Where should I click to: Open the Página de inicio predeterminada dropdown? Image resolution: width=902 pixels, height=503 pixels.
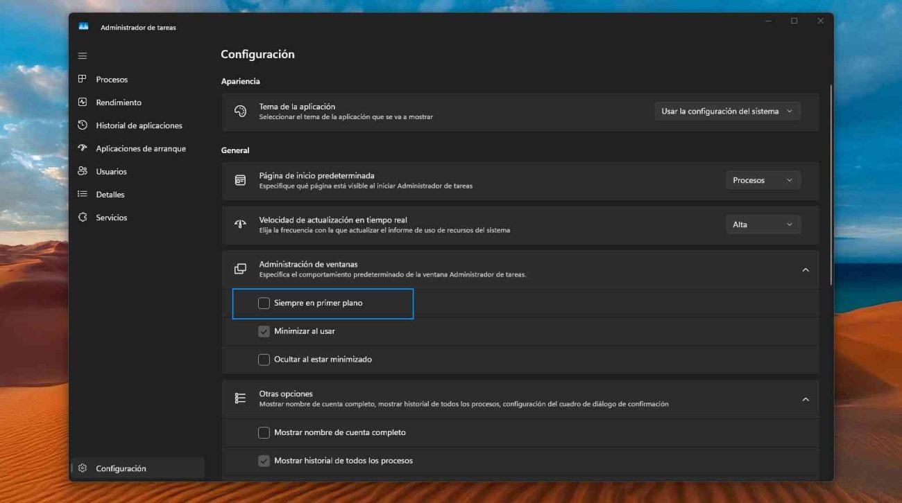(x=763, y=179)
